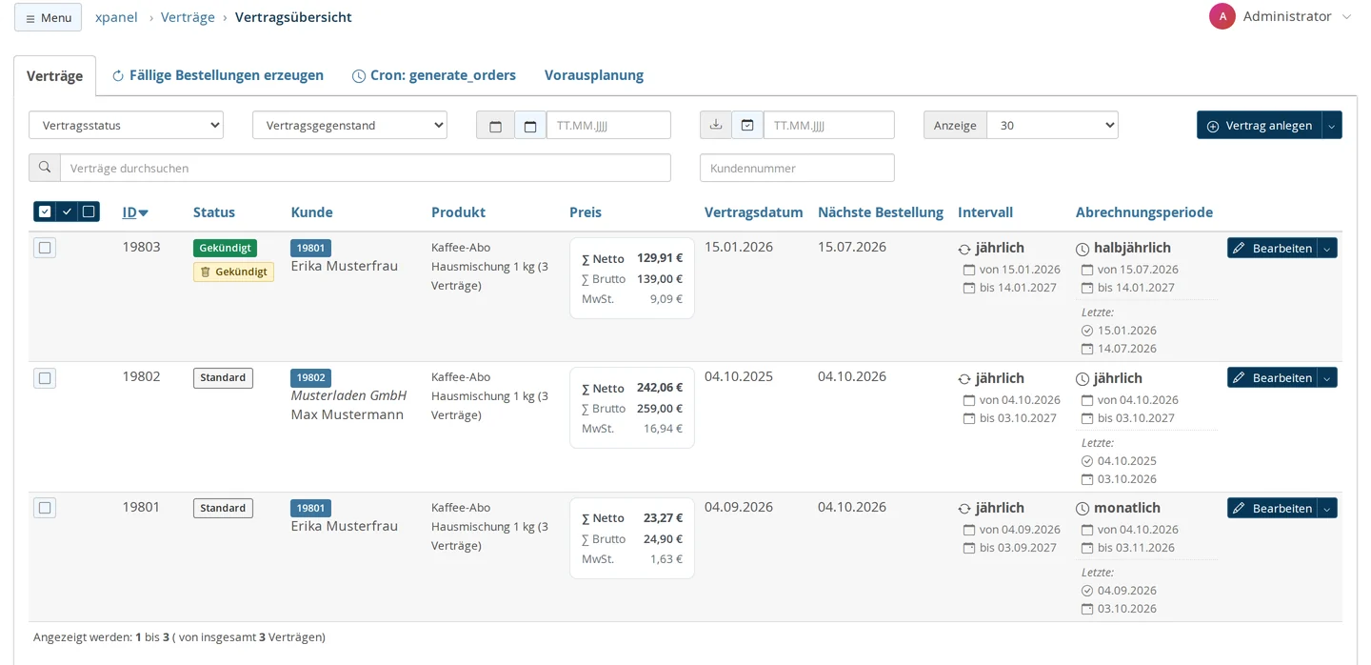Click green Gekündigt status badge
Viewport: 1371px width, 665px height.
pos(225,248)
